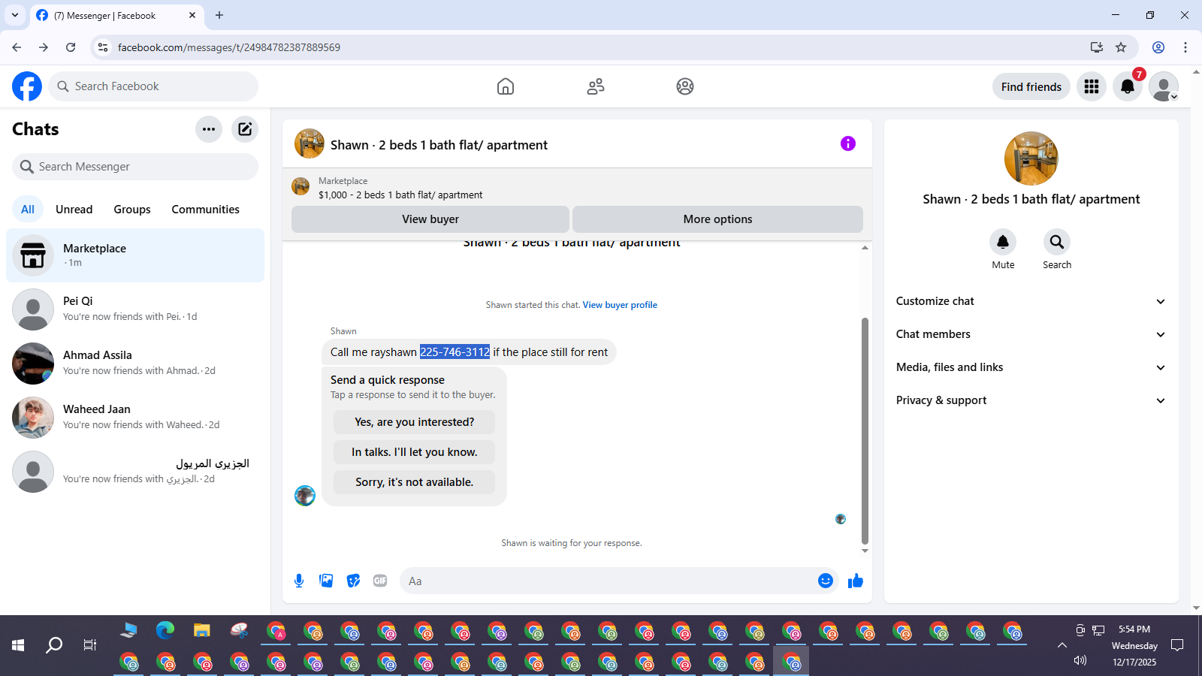This screenshot has width=1202, height=676.
Task: Expand Privacy & support section
Action: (x=1031, y=400)
